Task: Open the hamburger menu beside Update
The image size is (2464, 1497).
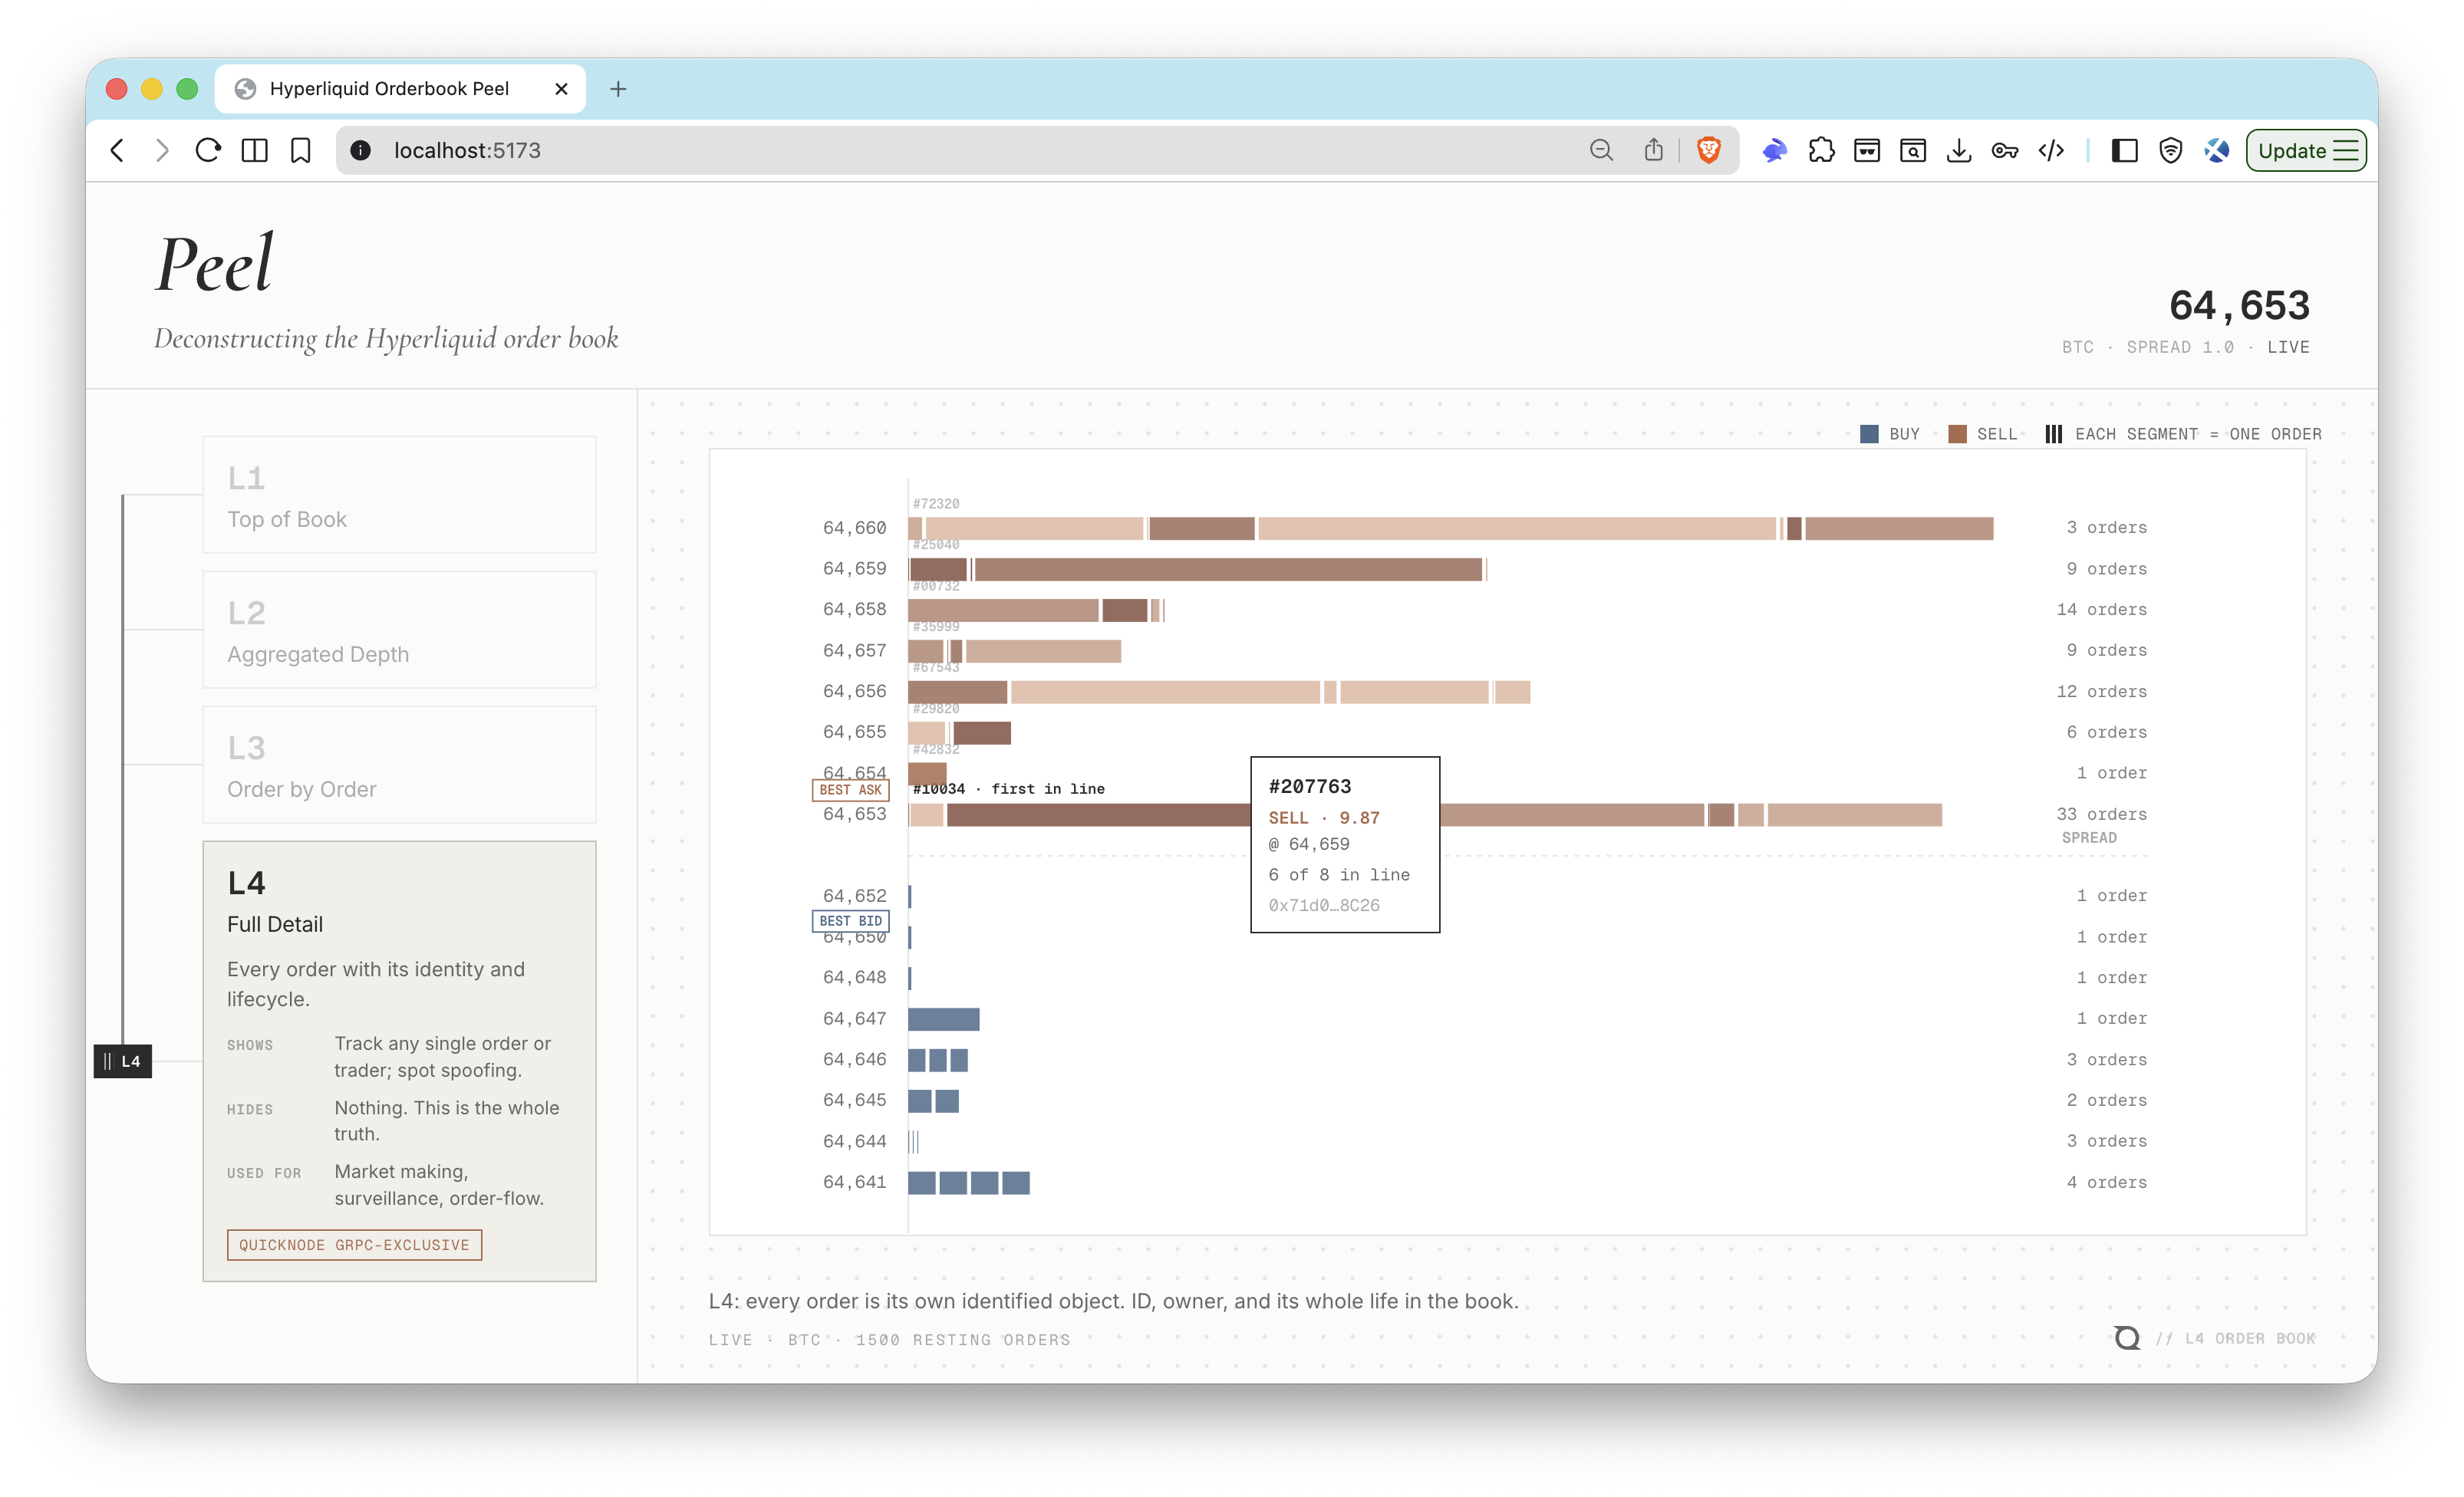Action: click(x=2346, y=150)
